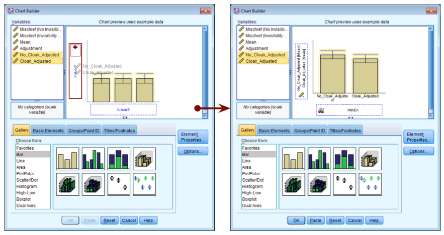Screen dimensions: 444x235
Task: Select Simple Error Bar icon in left dialog
Action: pyautogui.click(x=119, y=184)
